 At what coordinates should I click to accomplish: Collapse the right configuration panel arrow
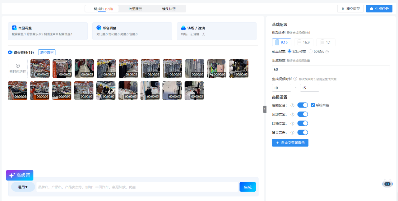[265, 109]
